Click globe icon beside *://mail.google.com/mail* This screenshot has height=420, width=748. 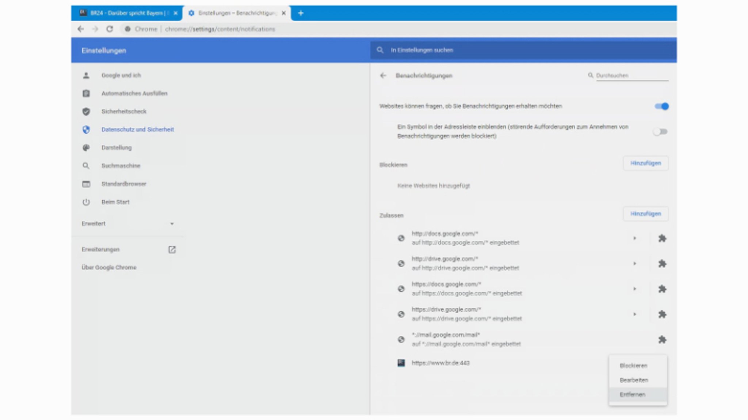tap(401, 340)
